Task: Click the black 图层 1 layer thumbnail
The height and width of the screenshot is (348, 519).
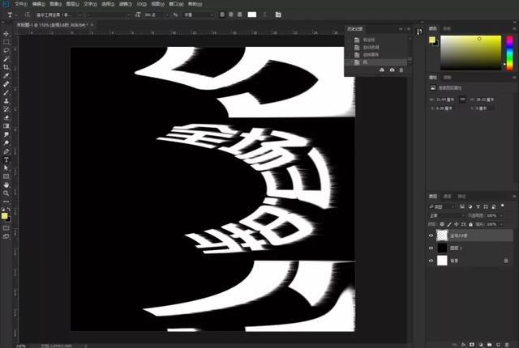Action: point(442,248)
